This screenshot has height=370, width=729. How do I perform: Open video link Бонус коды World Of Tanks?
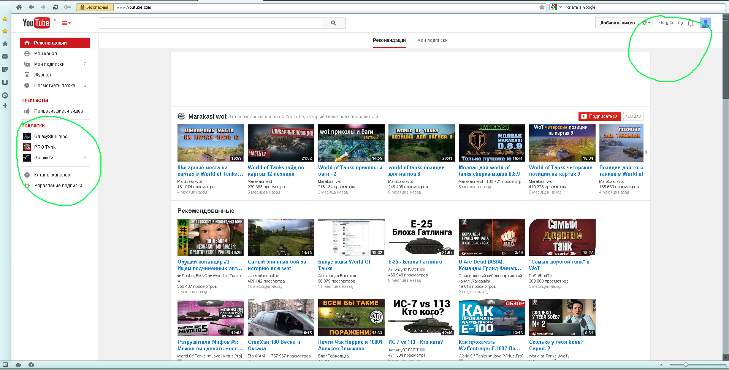pyautogui.click(x=344, y=265)
